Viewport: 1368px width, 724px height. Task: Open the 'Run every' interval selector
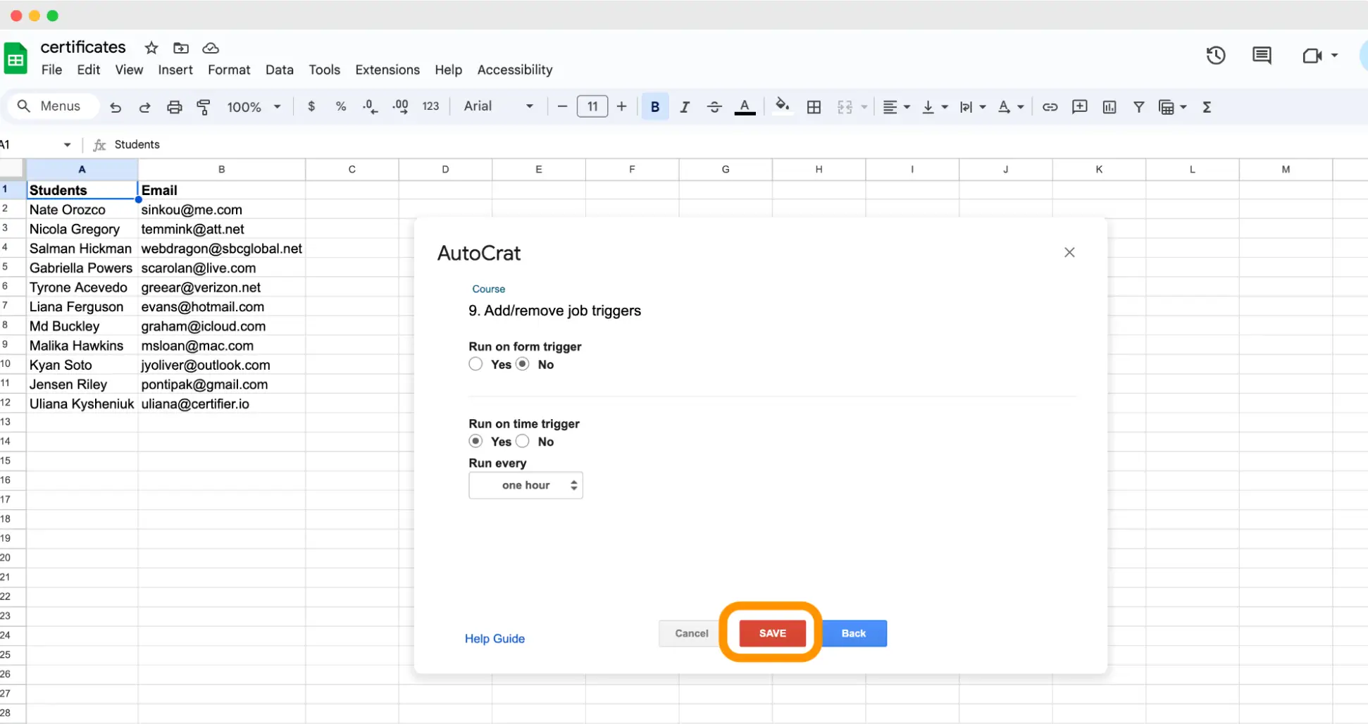pyautogui.click(x=526, y=485)
